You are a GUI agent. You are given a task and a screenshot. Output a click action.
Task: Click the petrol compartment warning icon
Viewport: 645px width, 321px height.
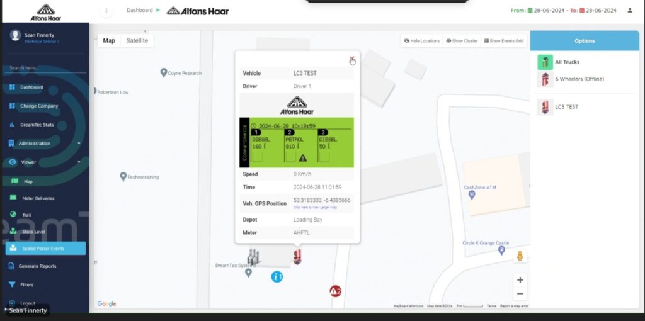(x=303, y=158)
